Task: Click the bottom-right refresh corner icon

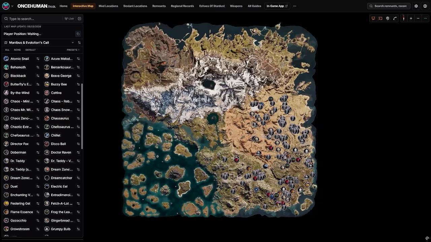Action: (427, 238)
